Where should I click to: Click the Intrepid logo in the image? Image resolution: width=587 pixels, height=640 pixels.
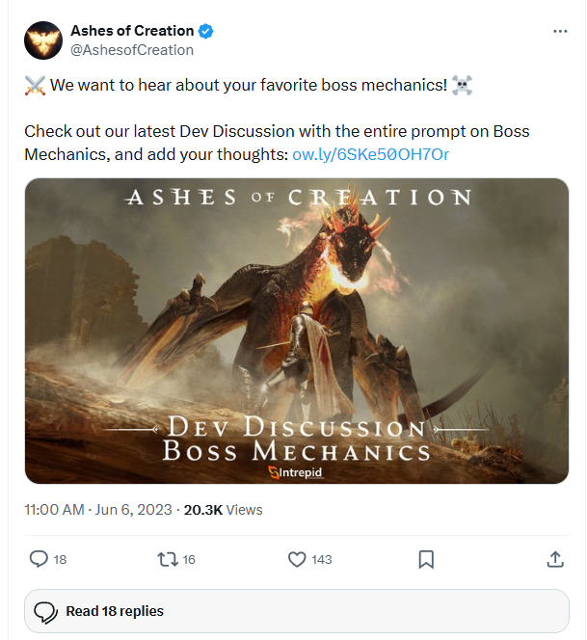(296, 472)
